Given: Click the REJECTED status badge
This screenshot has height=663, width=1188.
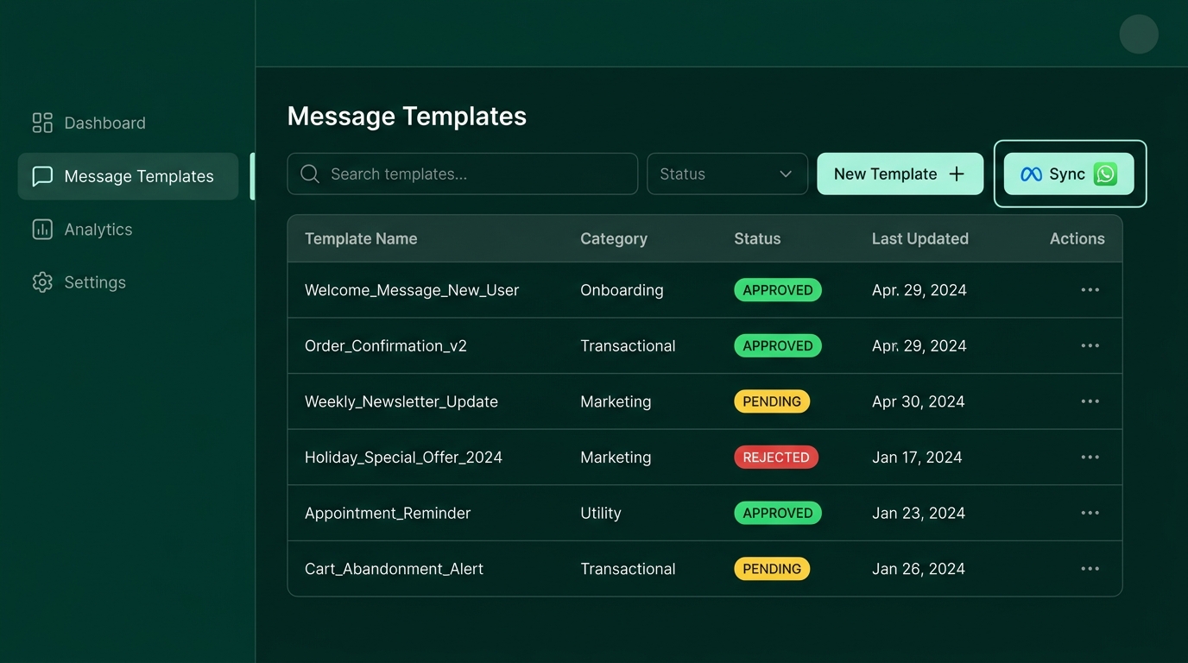Looking at the screenshot, I should pos(775,458).
